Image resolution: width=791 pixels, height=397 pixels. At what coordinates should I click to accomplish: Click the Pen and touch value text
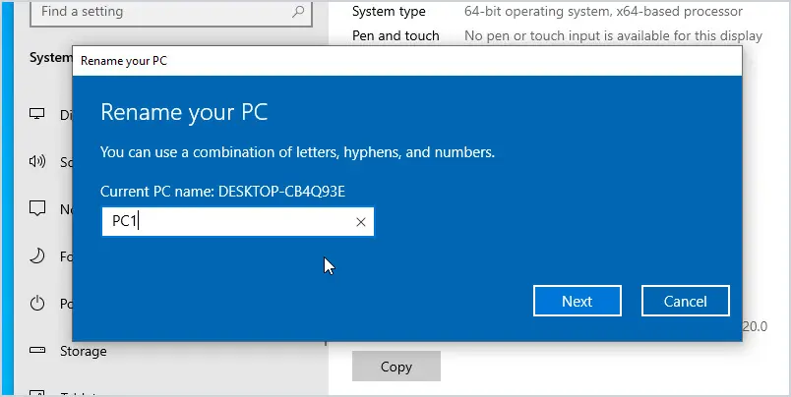tap(613, 35)
